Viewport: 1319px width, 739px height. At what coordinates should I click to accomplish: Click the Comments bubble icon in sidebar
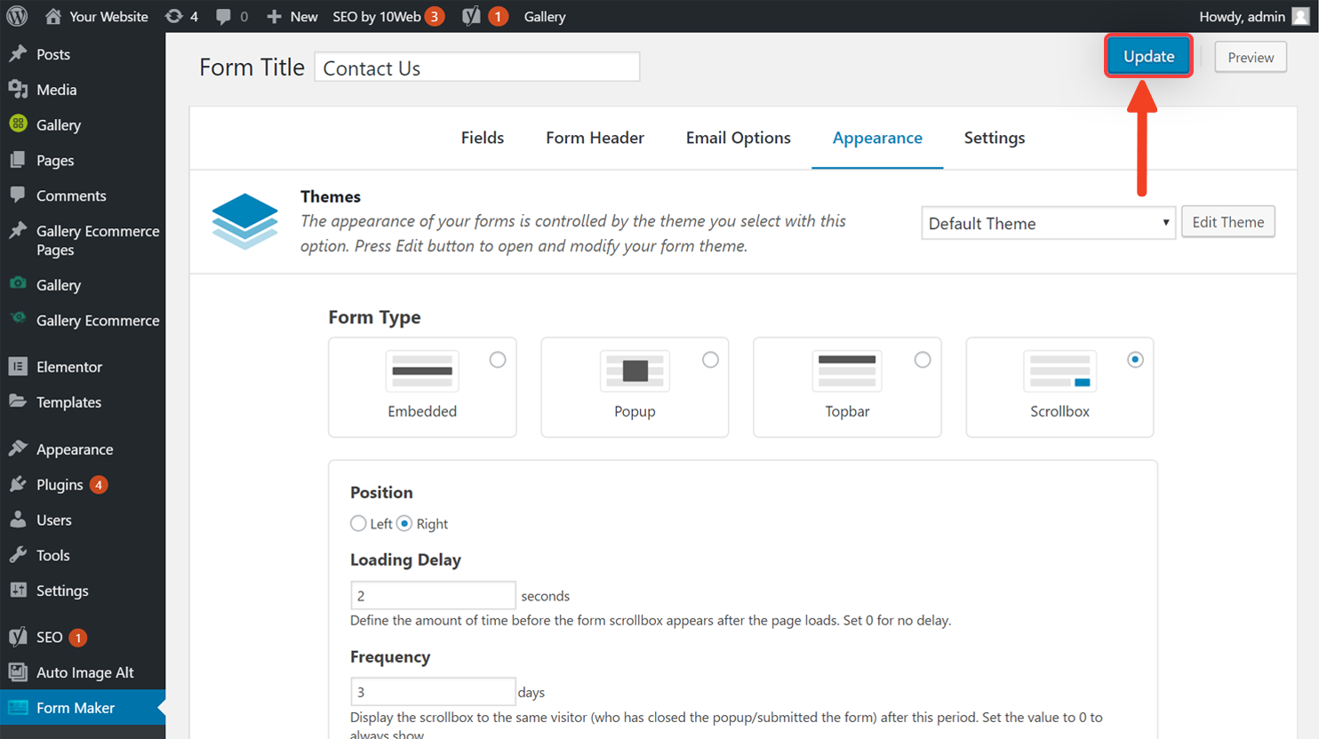coord(18,195)
